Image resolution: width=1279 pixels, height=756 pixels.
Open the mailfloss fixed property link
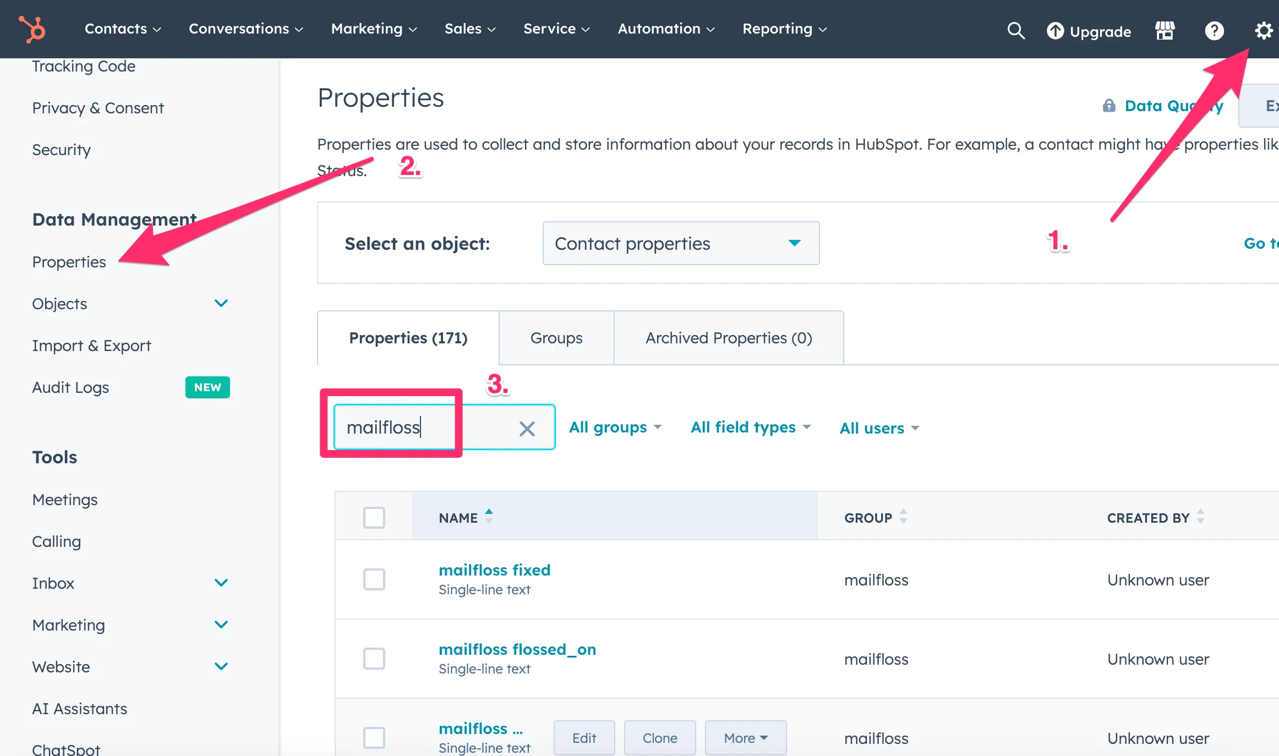(494, 570)
